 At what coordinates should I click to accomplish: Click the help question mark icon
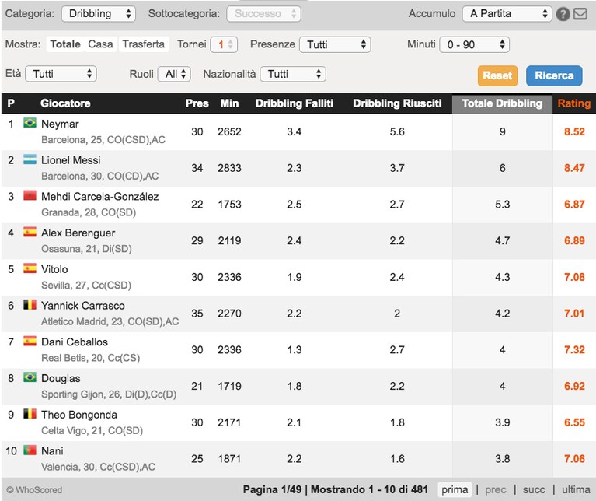(563, 14)
